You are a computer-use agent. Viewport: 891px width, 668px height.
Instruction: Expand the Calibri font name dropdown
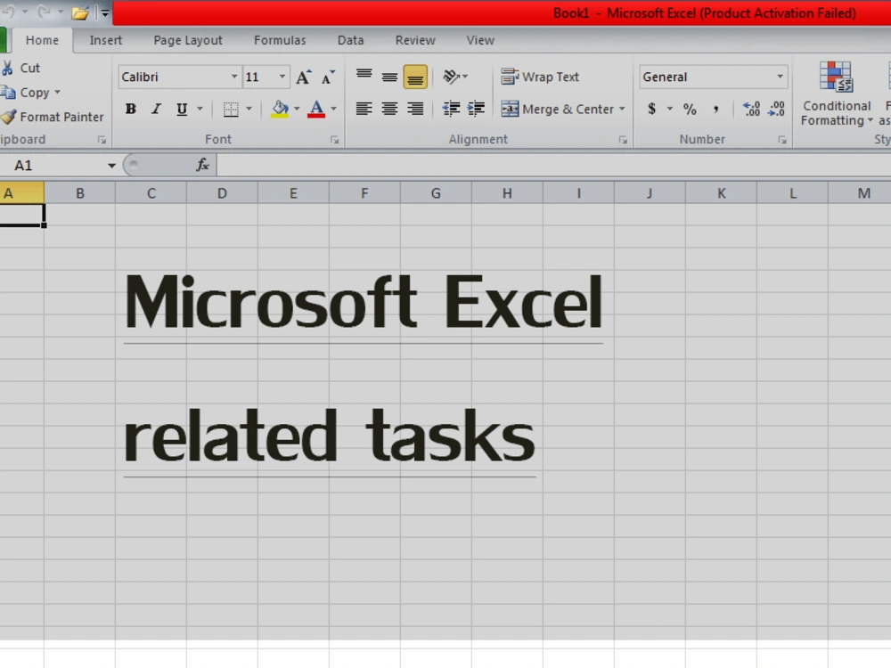tap(233, 77)
